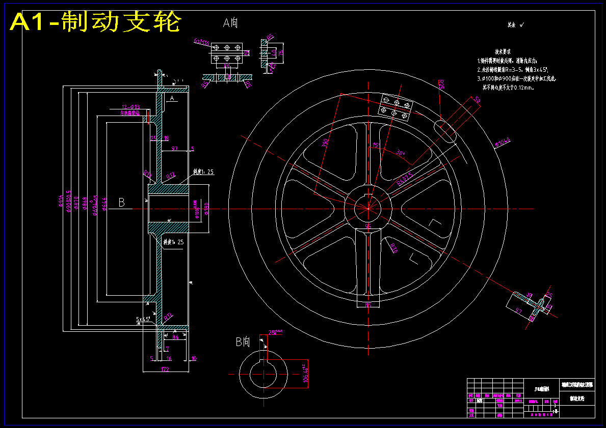Viewport: 606px width, 428px height.
Task: Click the '95' dimension below the hub
Action: tap(368, 226)
